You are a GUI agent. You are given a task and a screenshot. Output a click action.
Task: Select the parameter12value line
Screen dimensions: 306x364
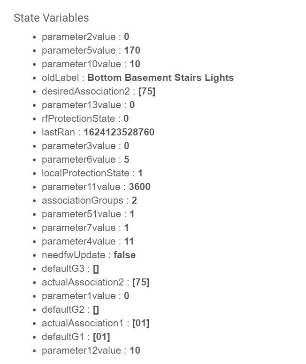pyautogui.click(x=91, y=350)
